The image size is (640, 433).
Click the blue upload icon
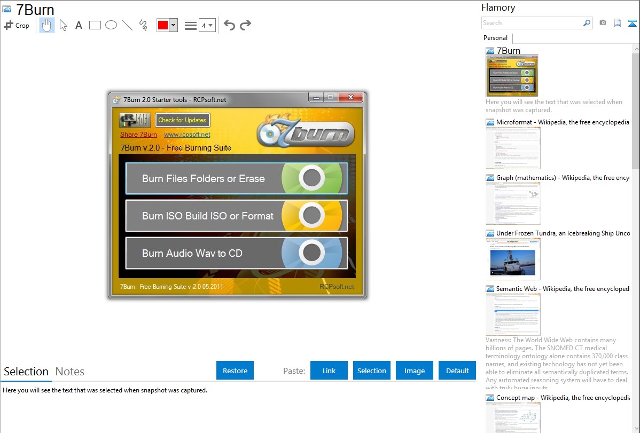coord(632,23)
